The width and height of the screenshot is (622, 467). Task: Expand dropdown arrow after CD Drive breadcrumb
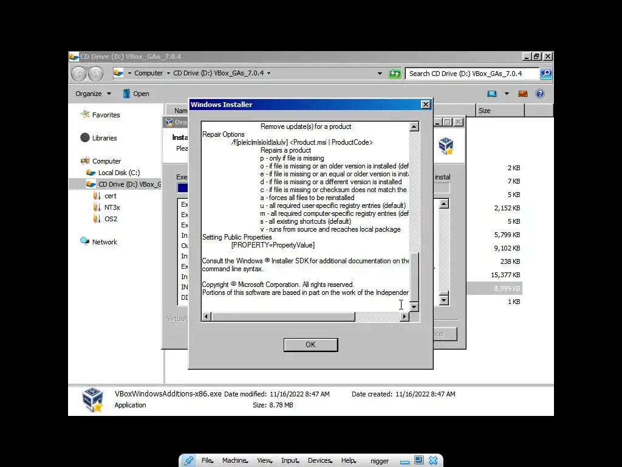(269, 73)
